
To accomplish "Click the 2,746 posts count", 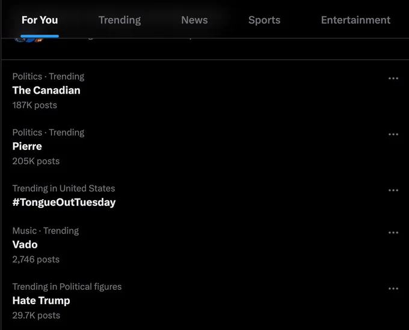I will pos(36,259).
